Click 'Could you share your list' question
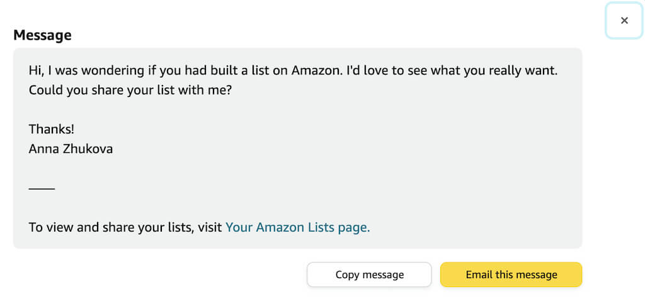This screenshot has height=304, width=645. 107,90
